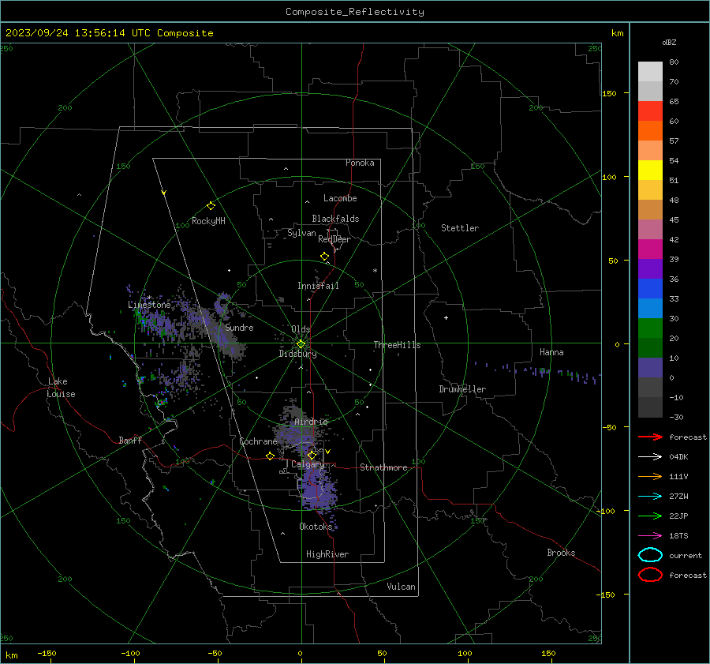
Task: Click the Blackfalds city label
Action: pyautogui.click(x=335, y=219)
